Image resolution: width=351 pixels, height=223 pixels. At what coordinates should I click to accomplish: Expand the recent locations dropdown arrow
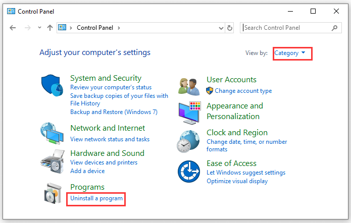pyautogui.click(x=39, y=28)
